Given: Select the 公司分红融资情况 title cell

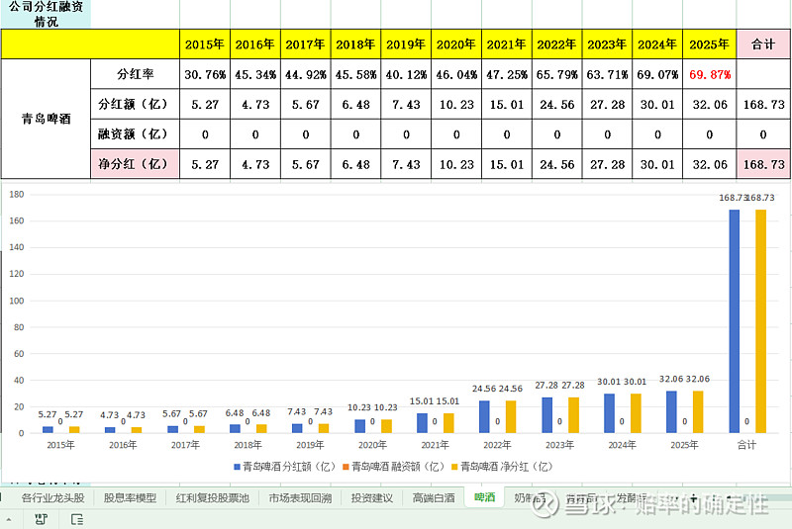Looking at the screenshot, I should pyautogui.click(x=46, y=14).
